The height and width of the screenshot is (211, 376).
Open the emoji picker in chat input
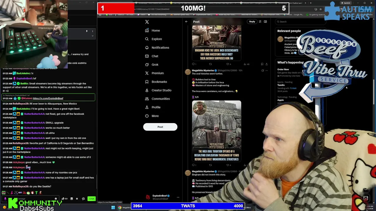pyautogui.click(x=56, y=199)
